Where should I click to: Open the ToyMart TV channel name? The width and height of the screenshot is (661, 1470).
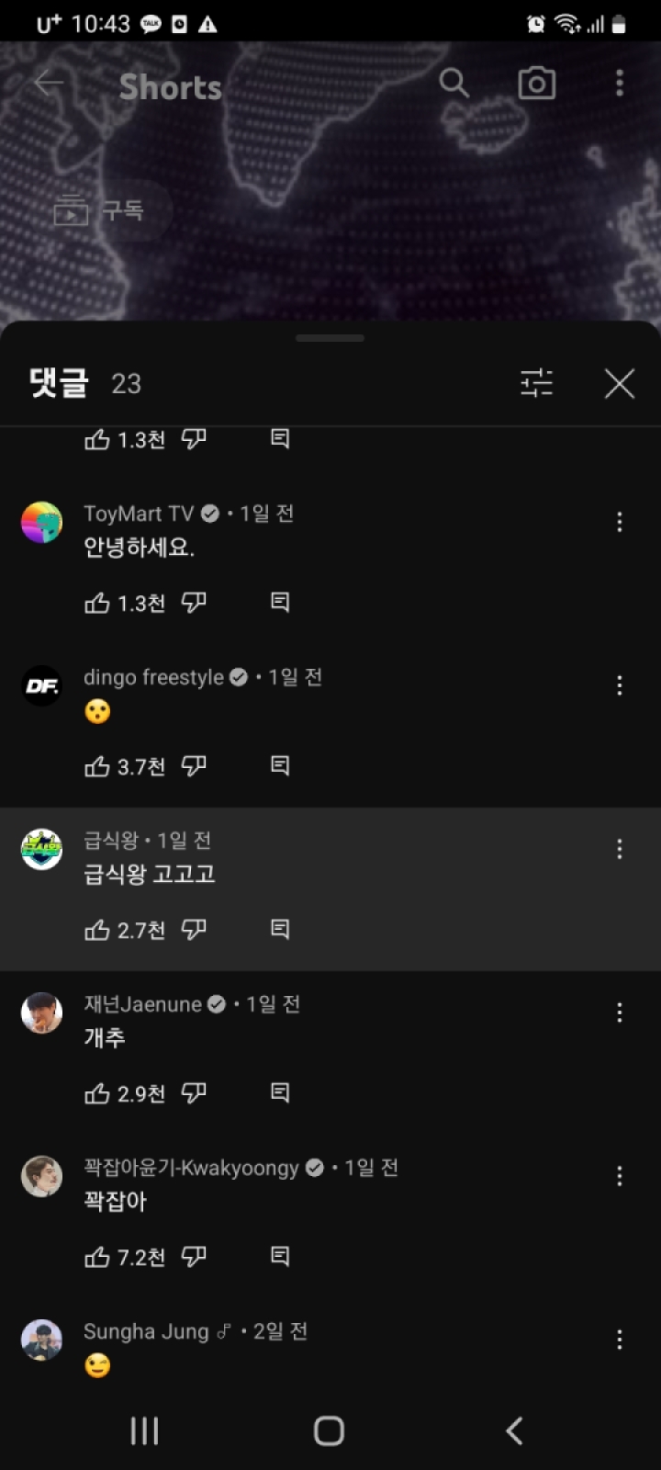pos(139,514)
